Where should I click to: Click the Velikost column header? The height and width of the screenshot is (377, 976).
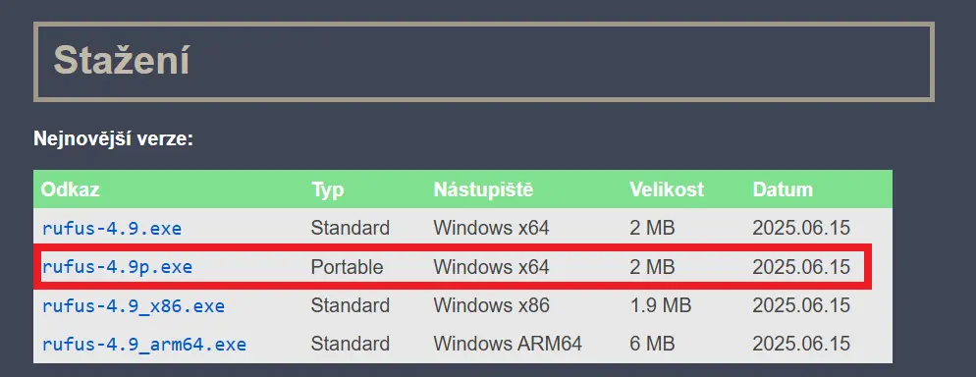click(666, 189)
